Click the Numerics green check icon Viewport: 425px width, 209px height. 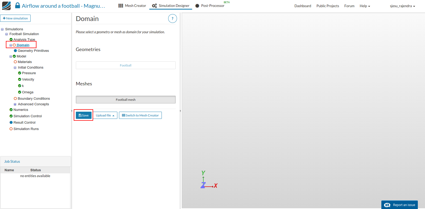[11, 110]
